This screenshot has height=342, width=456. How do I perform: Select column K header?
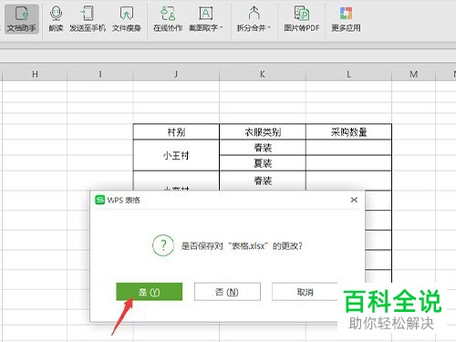coord(263,74)
